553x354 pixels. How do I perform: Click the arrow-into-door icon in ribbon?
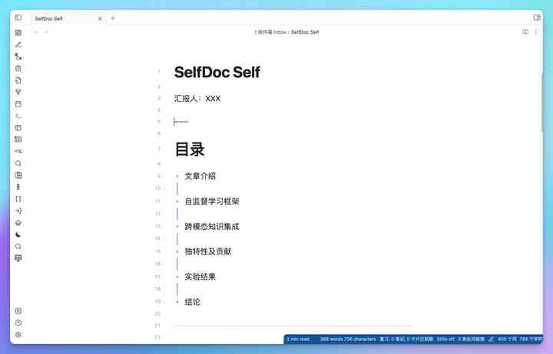(18, 211)
